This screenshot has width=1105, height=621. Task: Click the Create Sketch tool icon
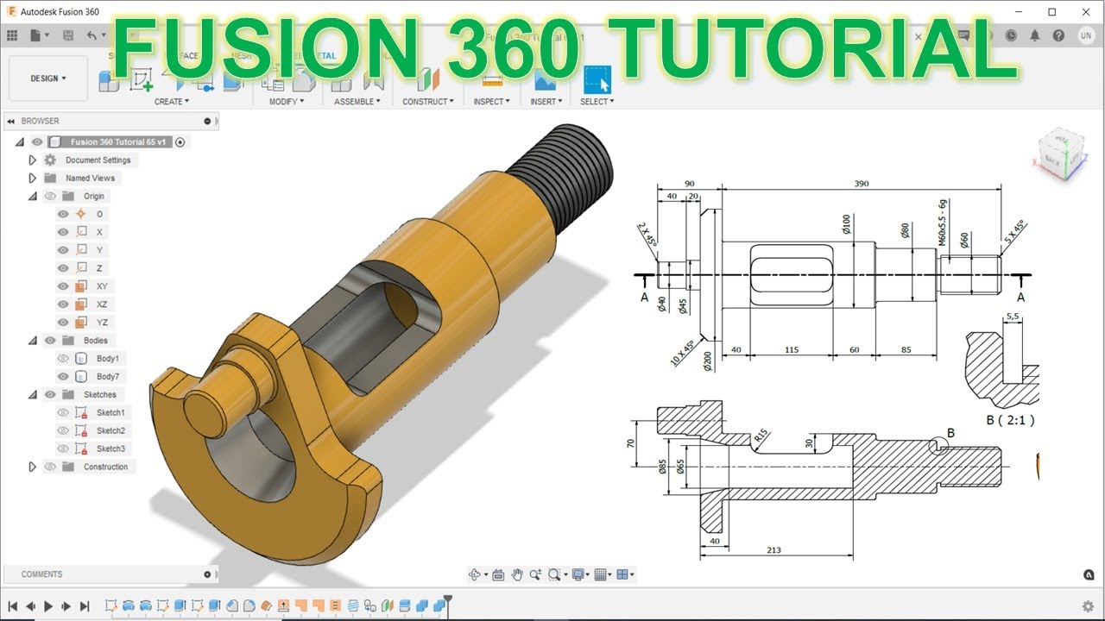point(142,80)
